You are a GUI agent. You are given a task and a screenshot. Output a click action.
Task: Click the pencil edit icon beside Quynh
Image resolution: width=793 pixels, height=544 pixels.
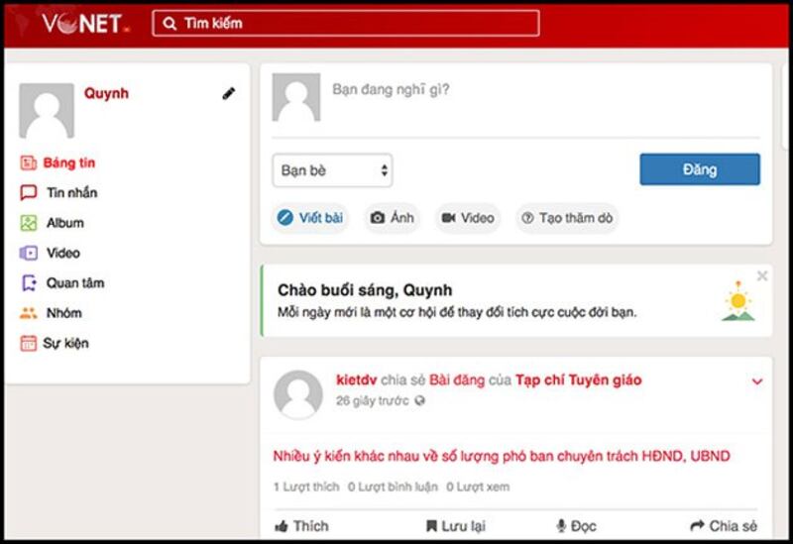pyautogui.click(x=229, y=93)
